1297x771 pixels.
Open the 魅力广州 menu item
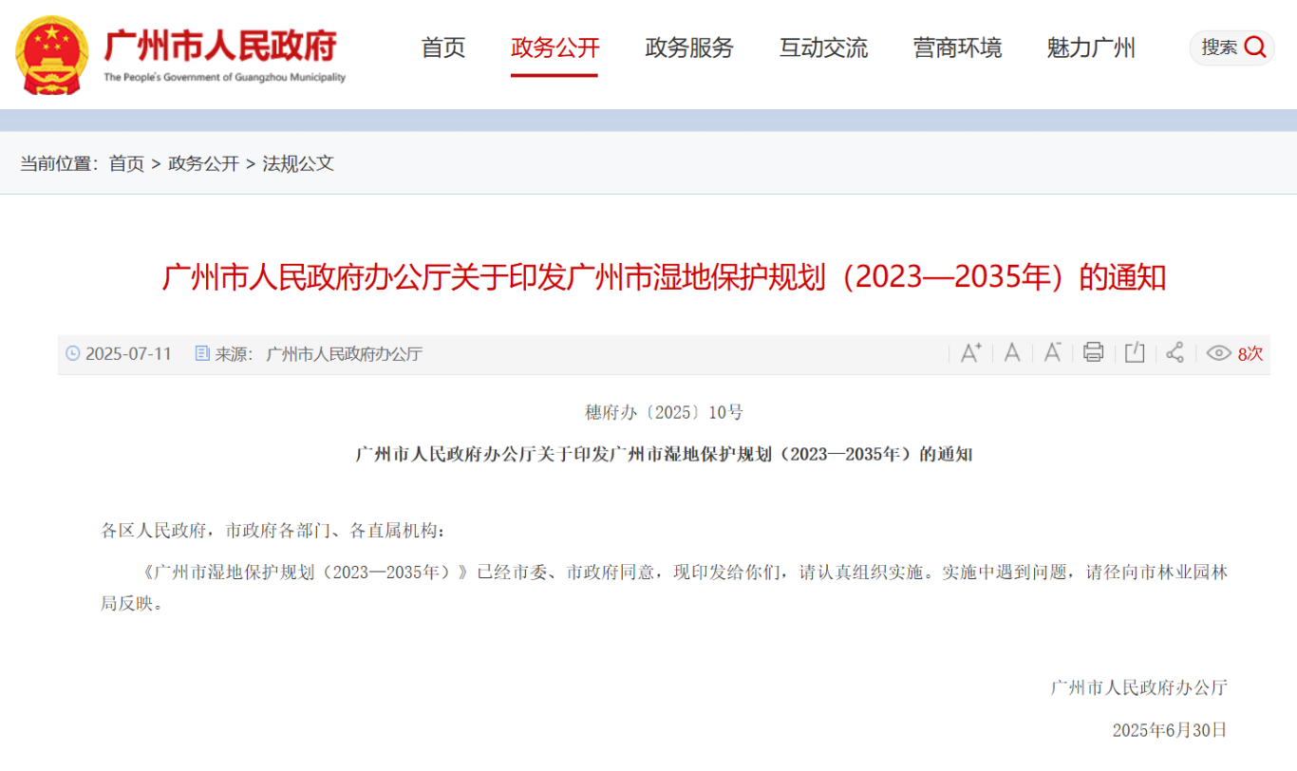coord(1091,47)
